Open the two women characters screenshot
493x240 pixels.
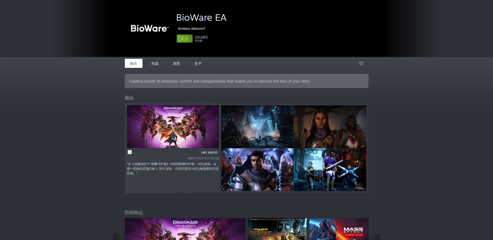[x=330, y=126]
